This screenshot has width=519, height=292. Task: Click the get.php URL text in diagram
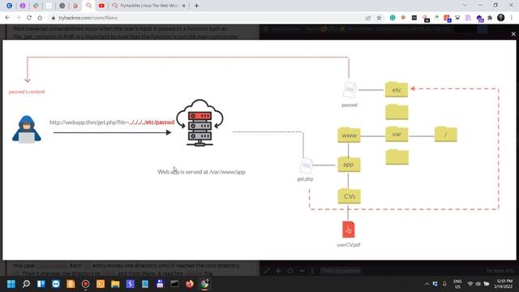[x=112, y=122]
